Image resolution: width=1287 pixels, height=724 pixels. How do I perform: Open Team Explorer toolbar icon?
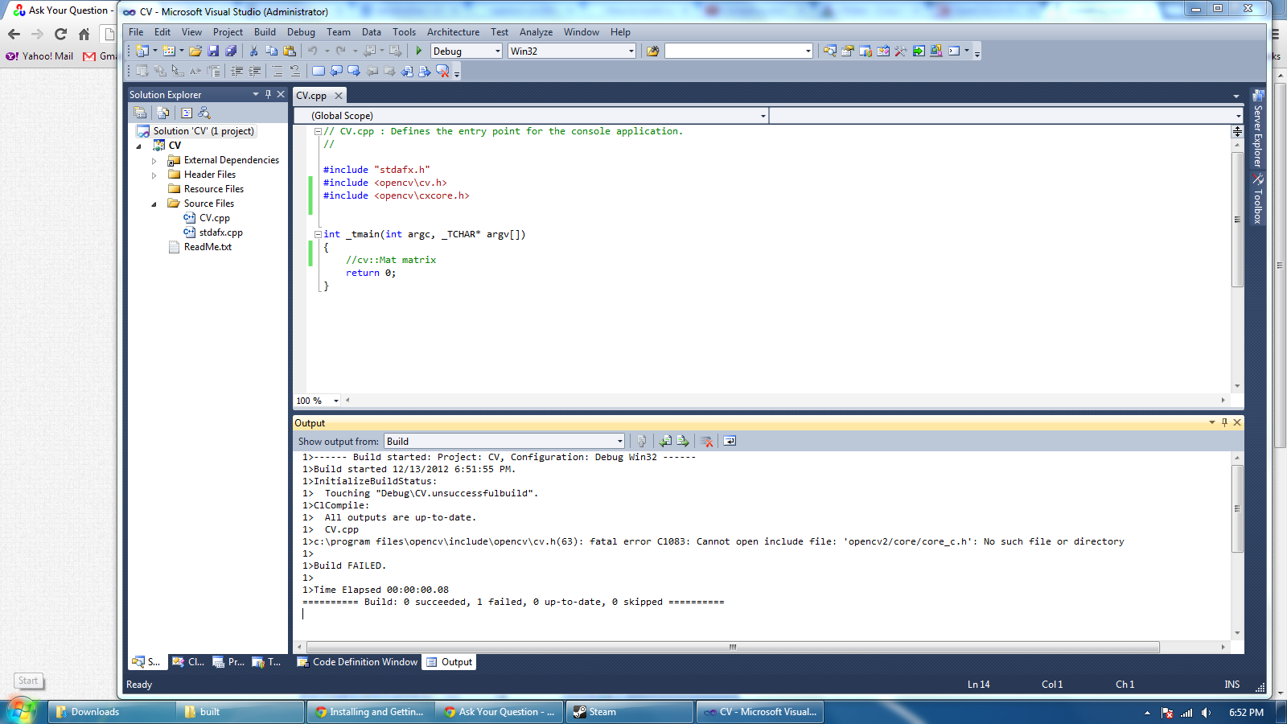866,51
